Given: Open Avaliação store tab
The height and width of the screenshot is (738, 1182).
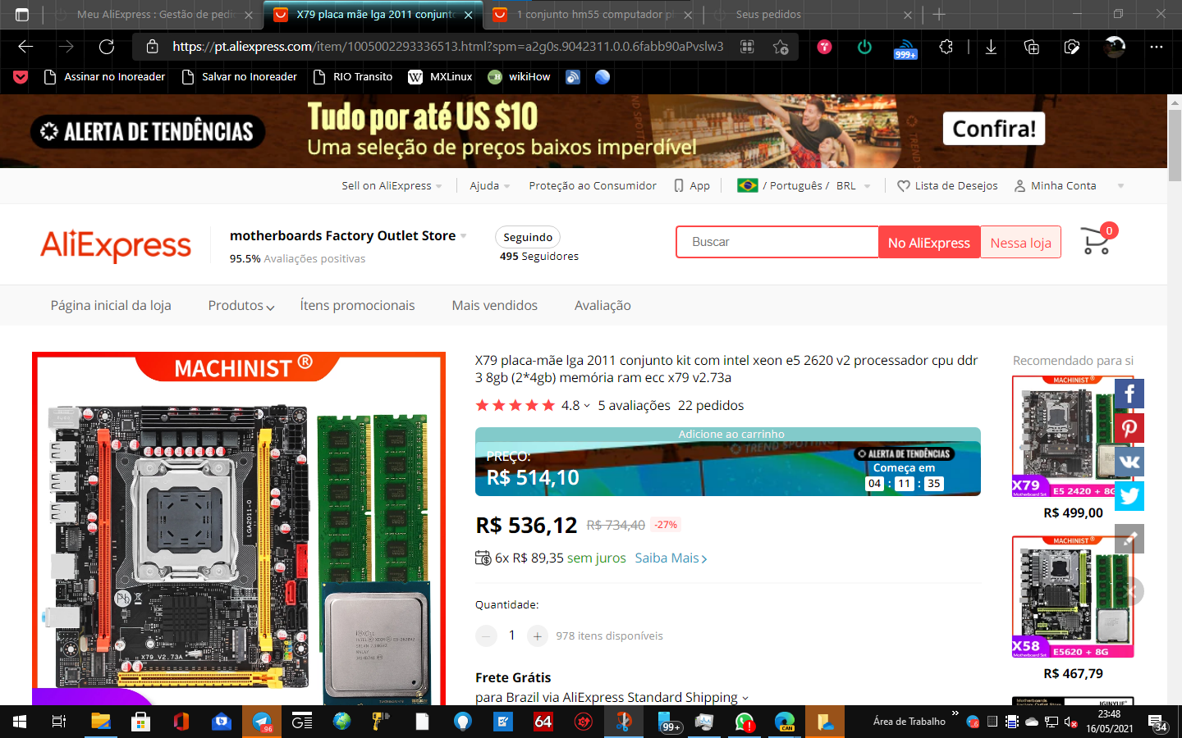Looking at the screenshot, I should (x=602, y=306).
